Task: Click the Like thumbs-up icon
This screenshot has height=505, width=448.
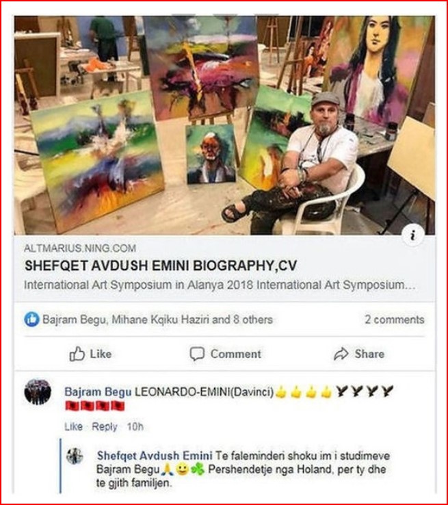Action: pyautogui.click(x=77, y=354)
